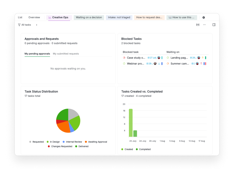Select My pending approvals tab
234x169 pixels.
37,54
